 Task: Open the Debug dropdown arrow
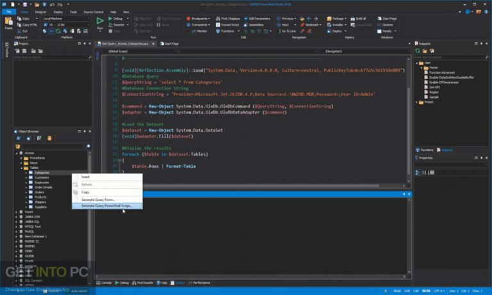(x=127, y=19)
